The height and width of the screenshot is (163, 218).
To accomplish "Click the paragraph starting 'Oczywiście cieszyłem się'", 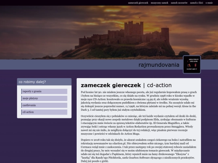I will (x=139, y=125).
